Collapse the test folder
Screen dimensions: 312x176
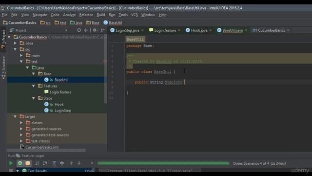21,62
